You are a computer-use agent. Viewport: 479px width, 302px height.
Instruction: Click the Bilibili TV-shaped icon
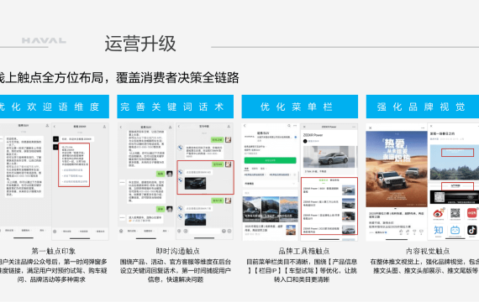455,230
